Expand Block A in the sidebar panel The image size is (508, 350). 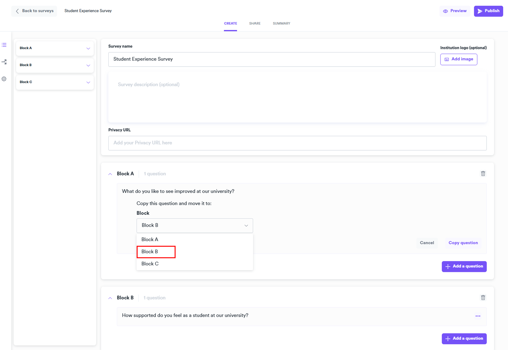(x=88, y=49)
